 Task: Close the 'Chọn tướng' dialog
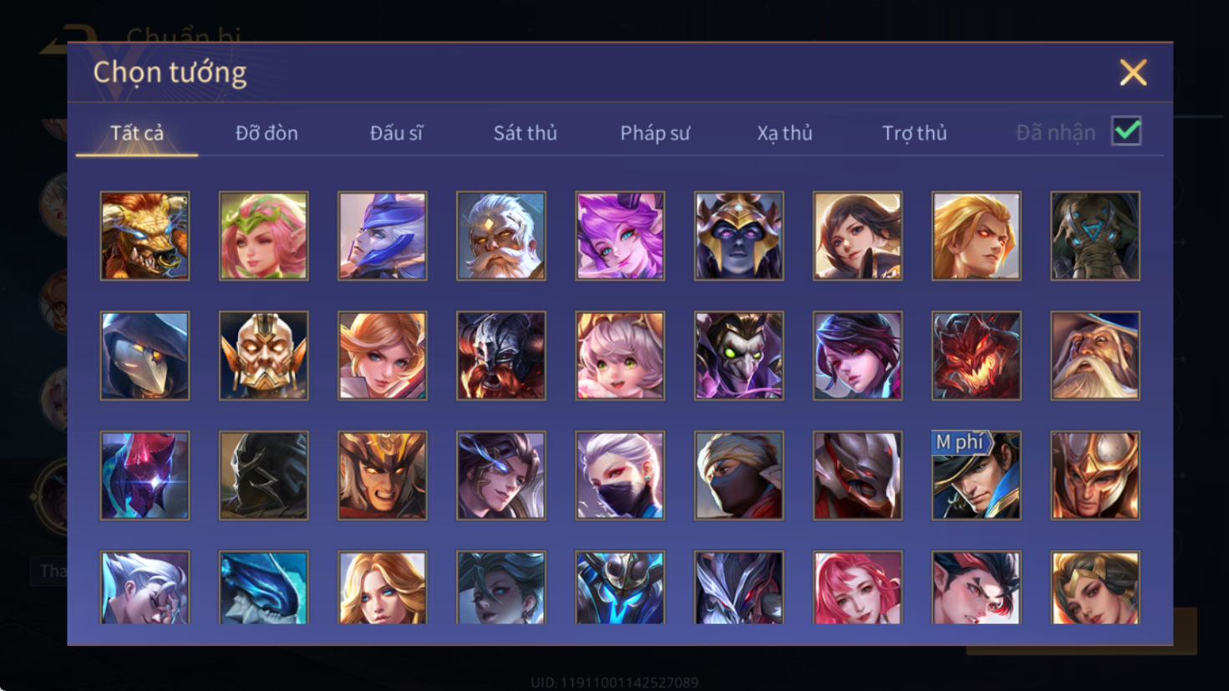[1133, 73]
